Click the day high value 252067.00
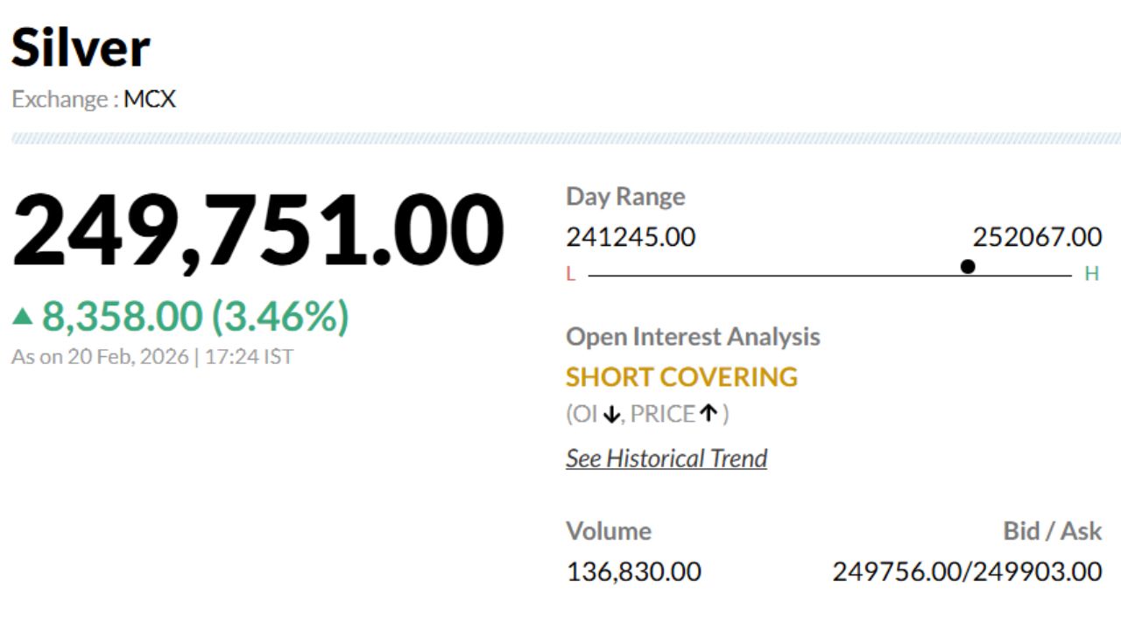The height and width of the screenshot is (630, 1121). pos(1037,237)
